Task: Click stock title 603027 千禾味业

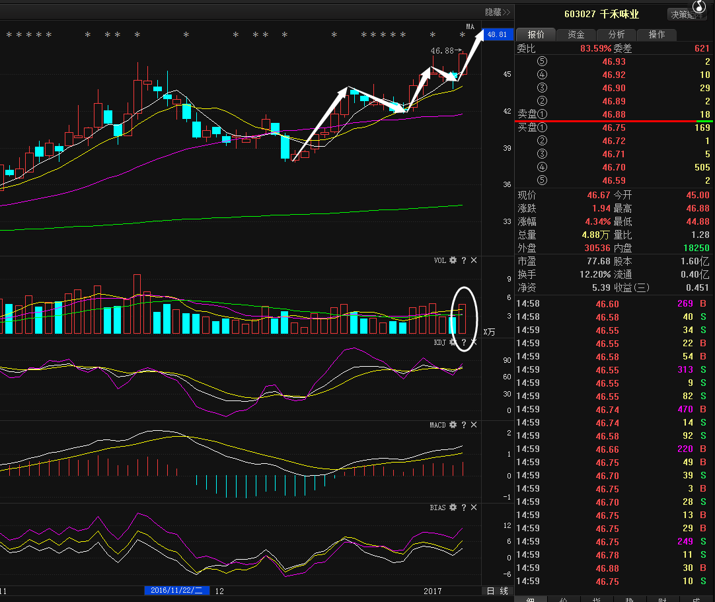Action: pos(601,14)
